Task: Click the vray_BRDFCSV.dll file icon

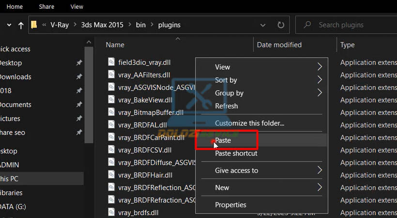Action: [111, 149]
